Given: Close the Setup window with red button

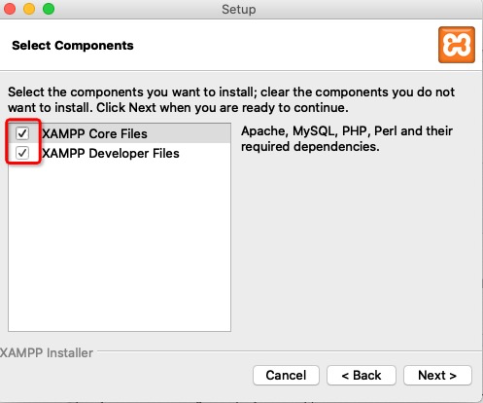Looking at the screenshot, I should (10, 9).
